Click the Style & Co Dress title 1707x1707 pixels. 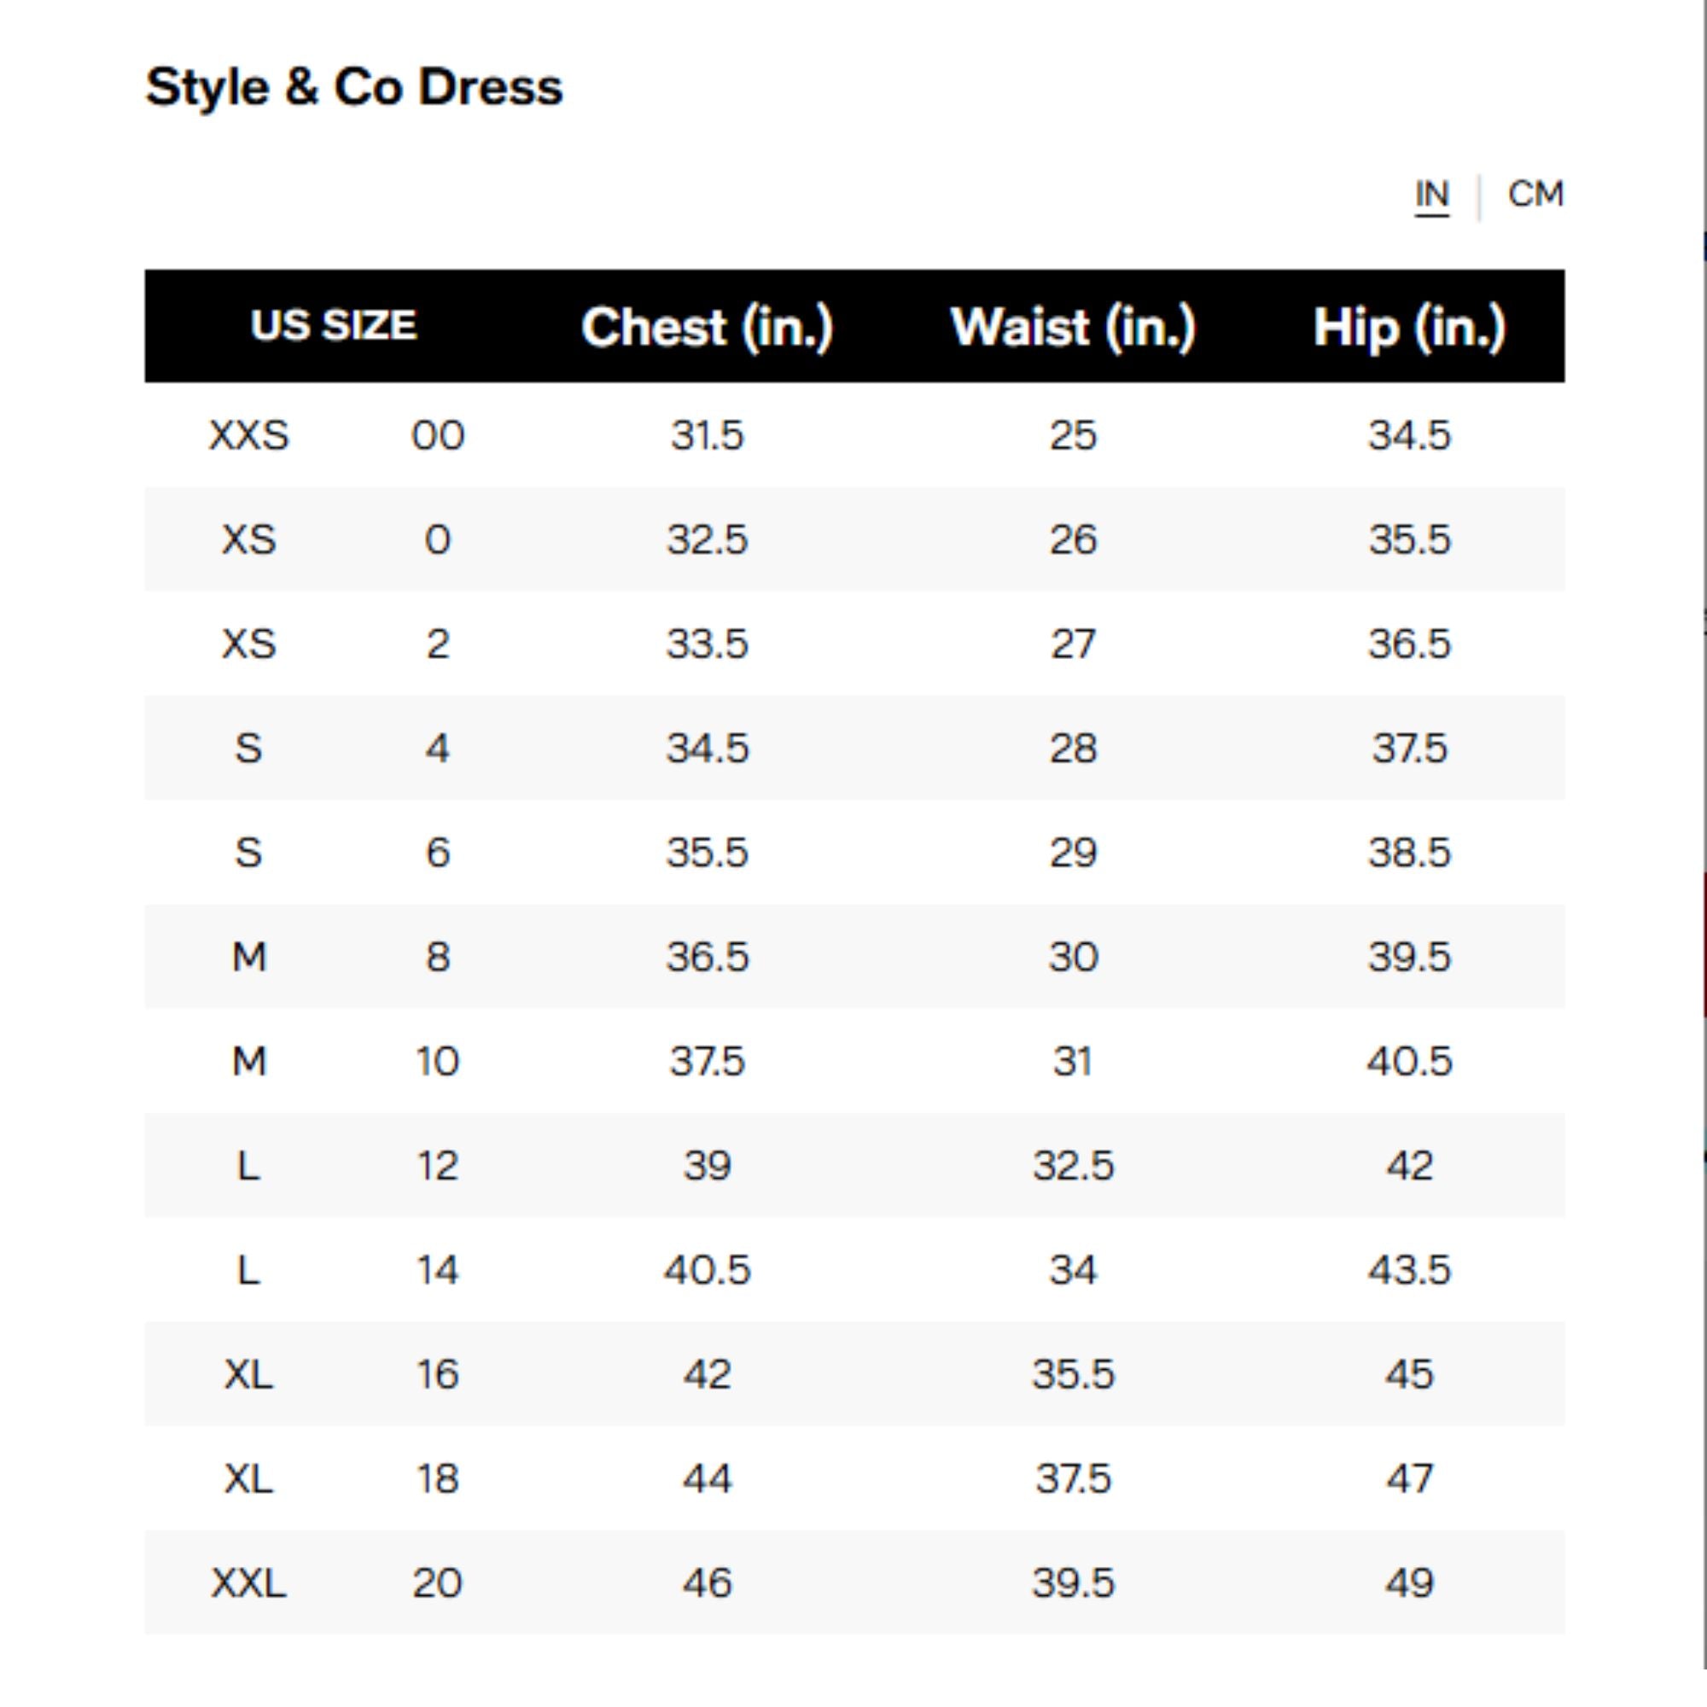[353, 86]
